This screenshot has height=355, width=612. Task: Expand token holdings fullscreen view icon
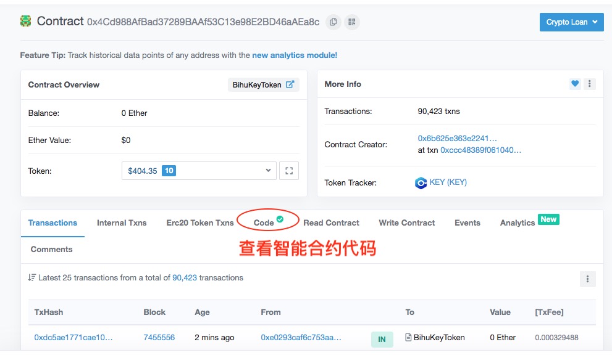click(x=289, y=171)
